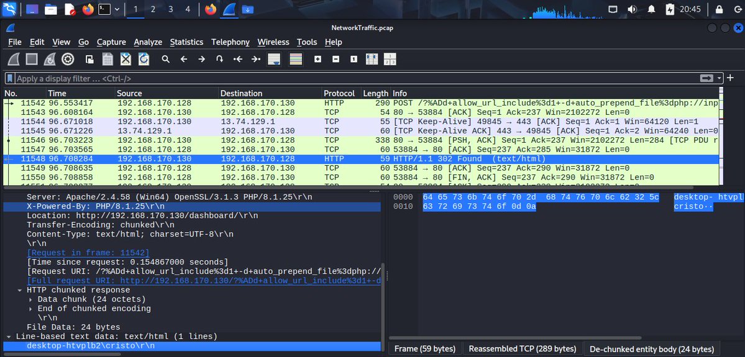Open the Telephony menu
This screenshot has width=745, height=357.
pyautogui.click(x=231, y=42)
